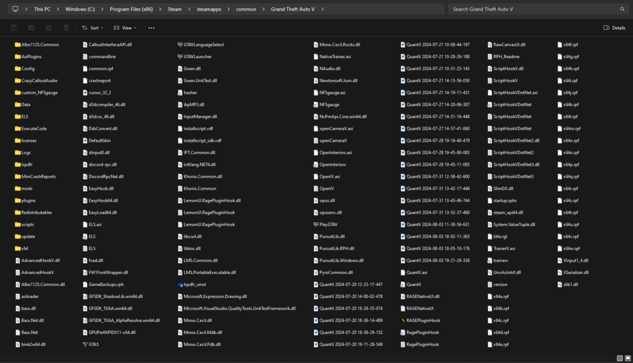
Task: Switch to details list view icon
Action: (x=620, y=358)
